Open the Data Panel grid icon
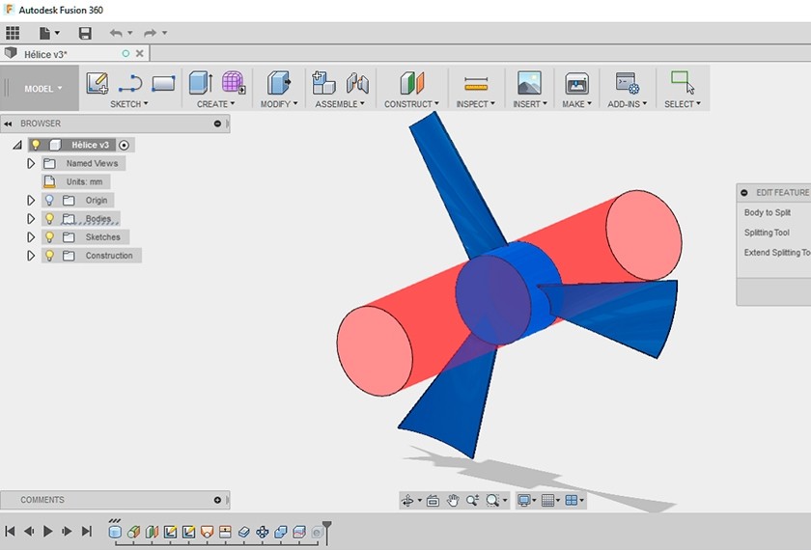The image size is (811, 550). coord(13,33)
